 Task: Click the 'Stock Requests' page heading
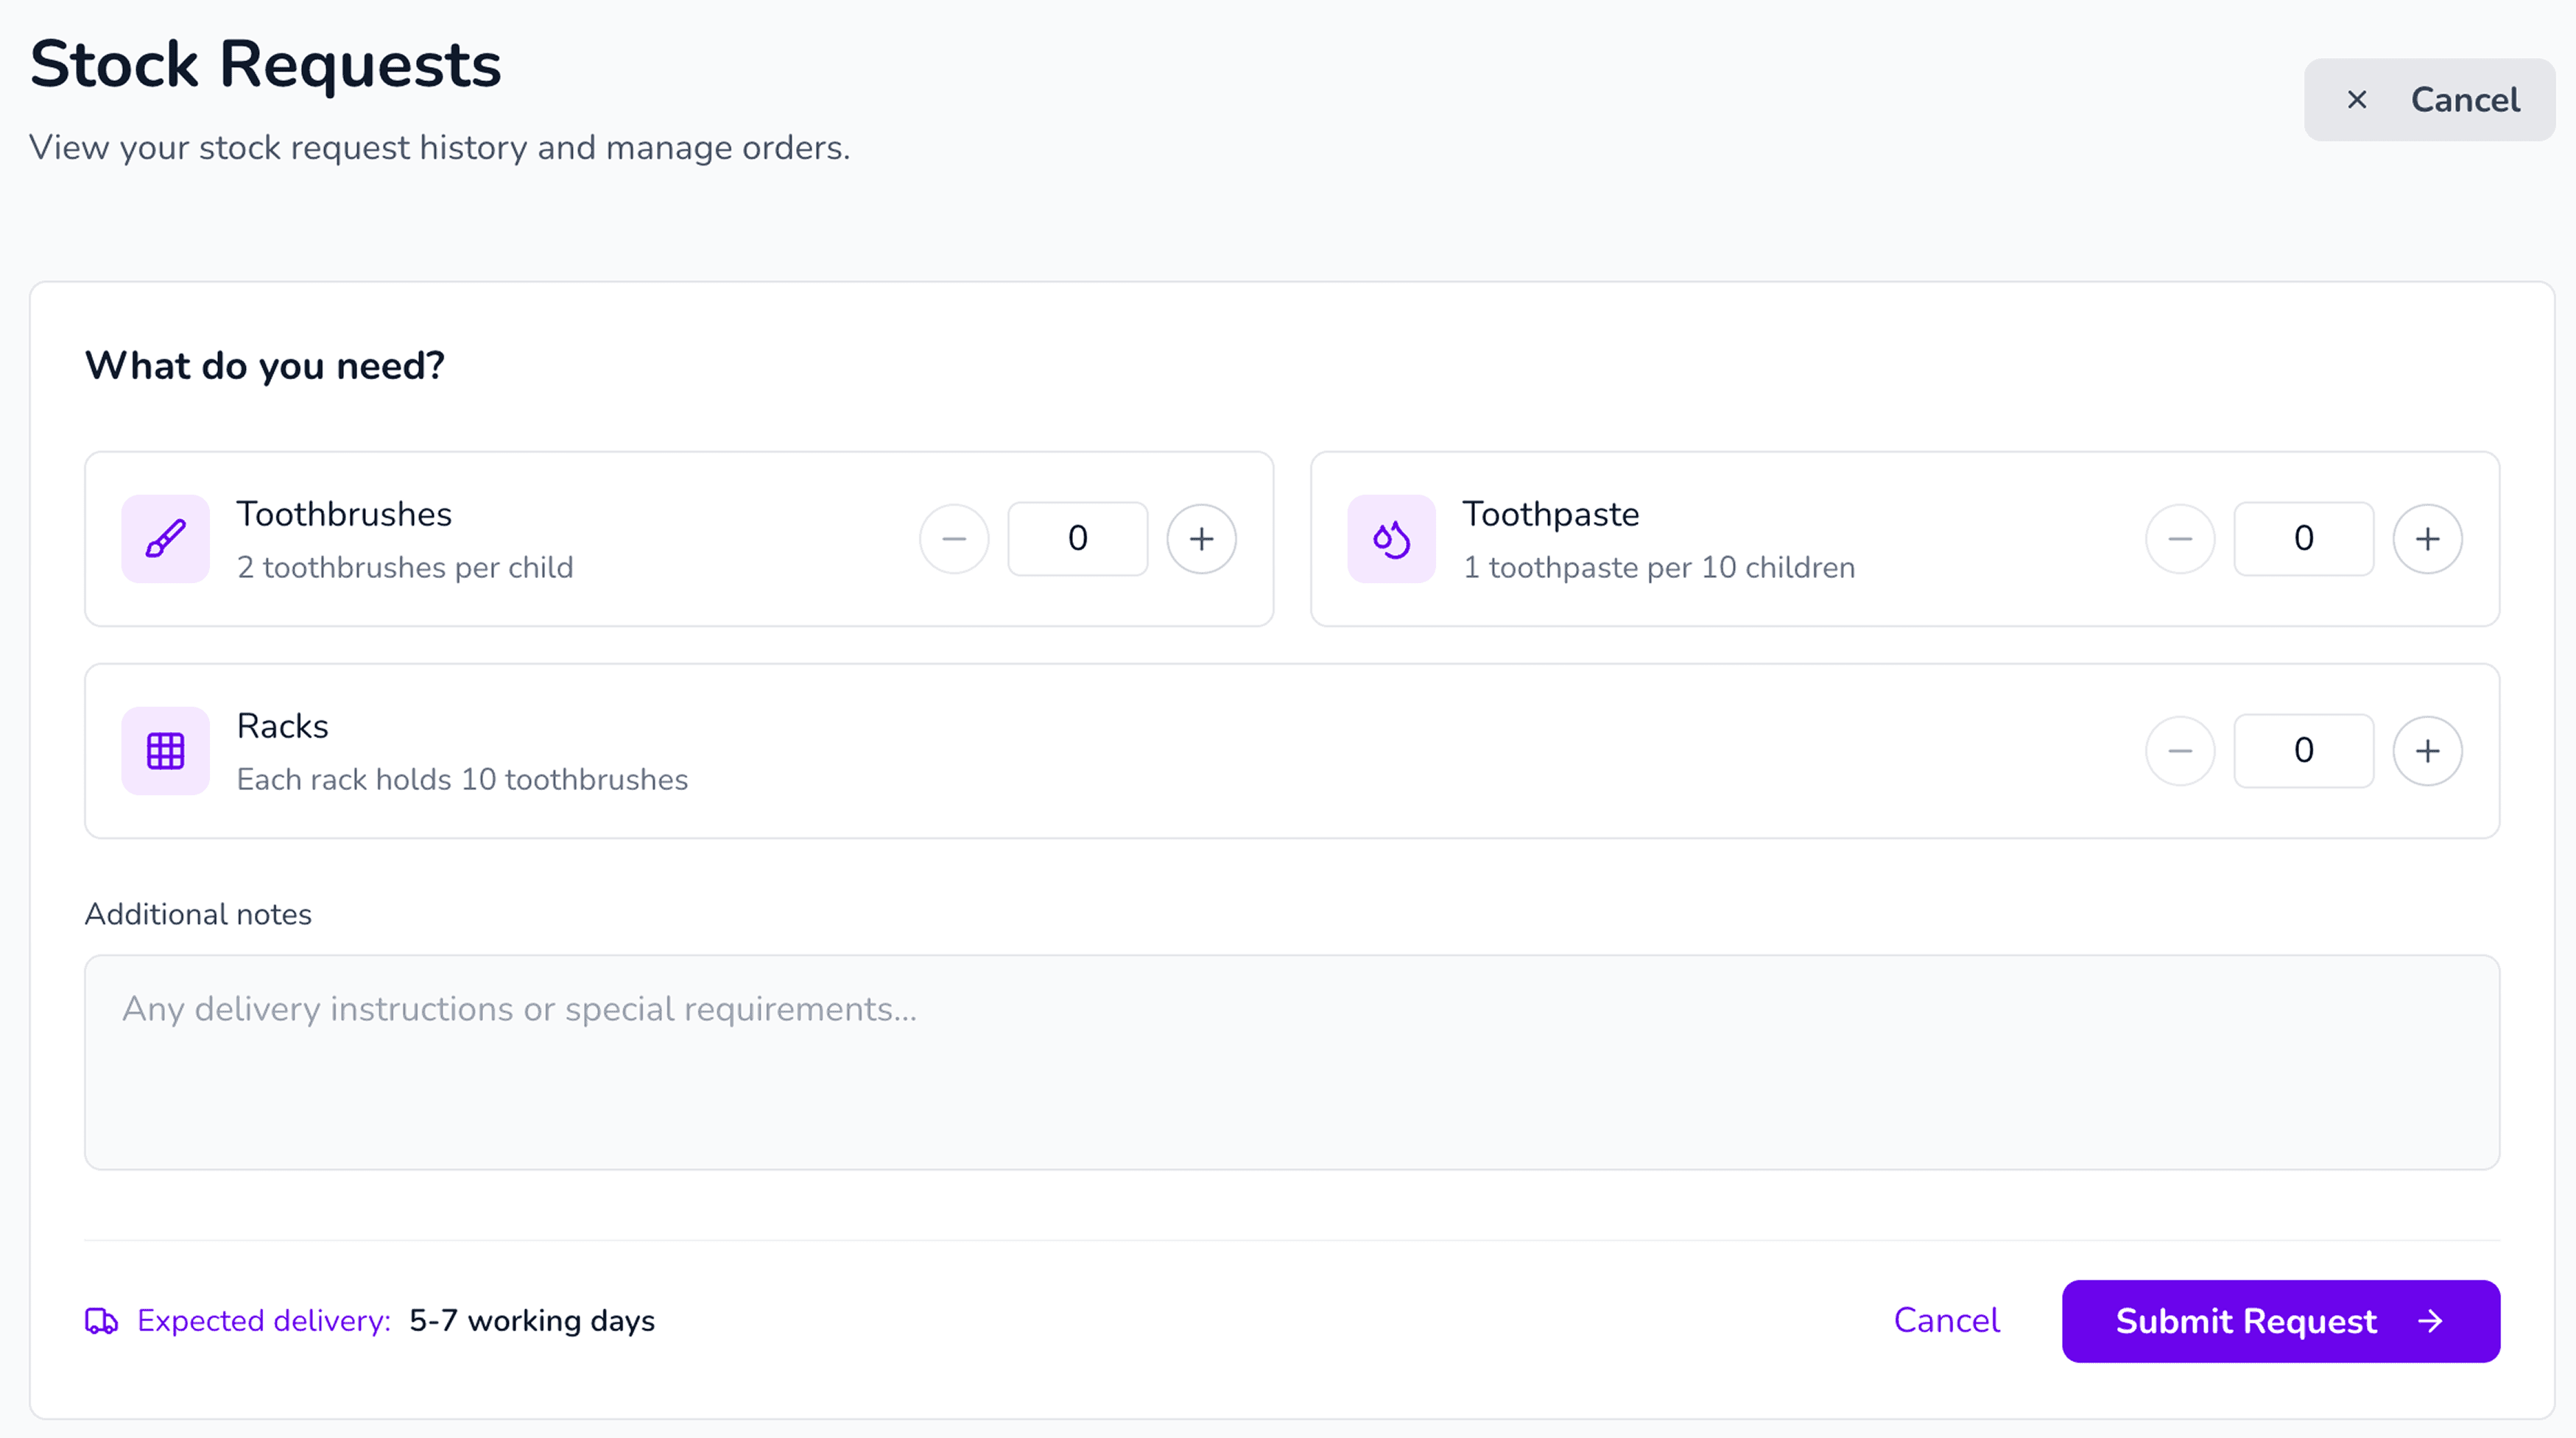[x=266, y=65]
